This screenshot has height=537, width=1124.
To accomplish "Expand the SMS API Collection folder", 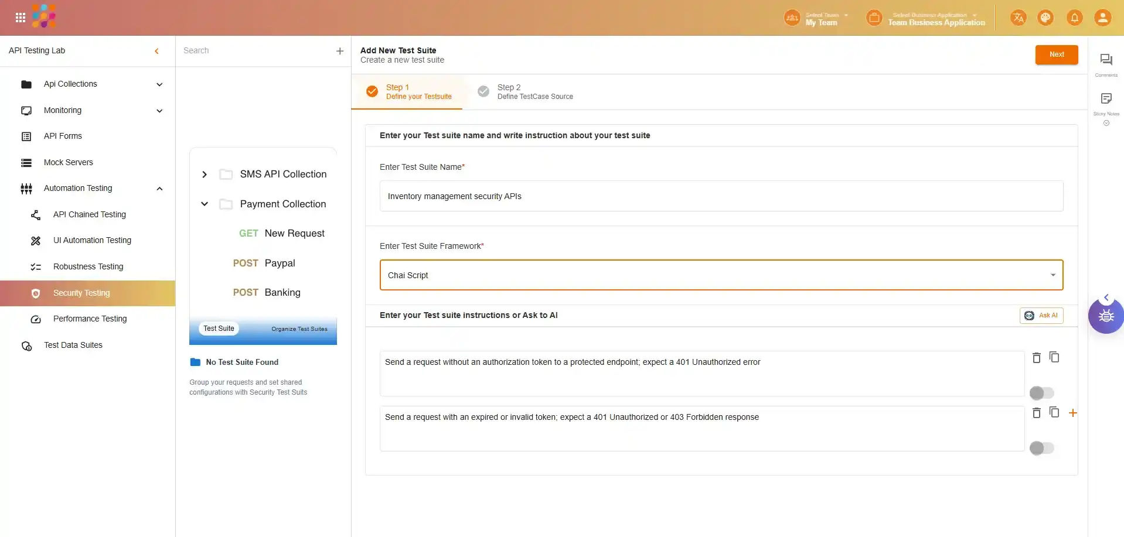I will [205, 175].
